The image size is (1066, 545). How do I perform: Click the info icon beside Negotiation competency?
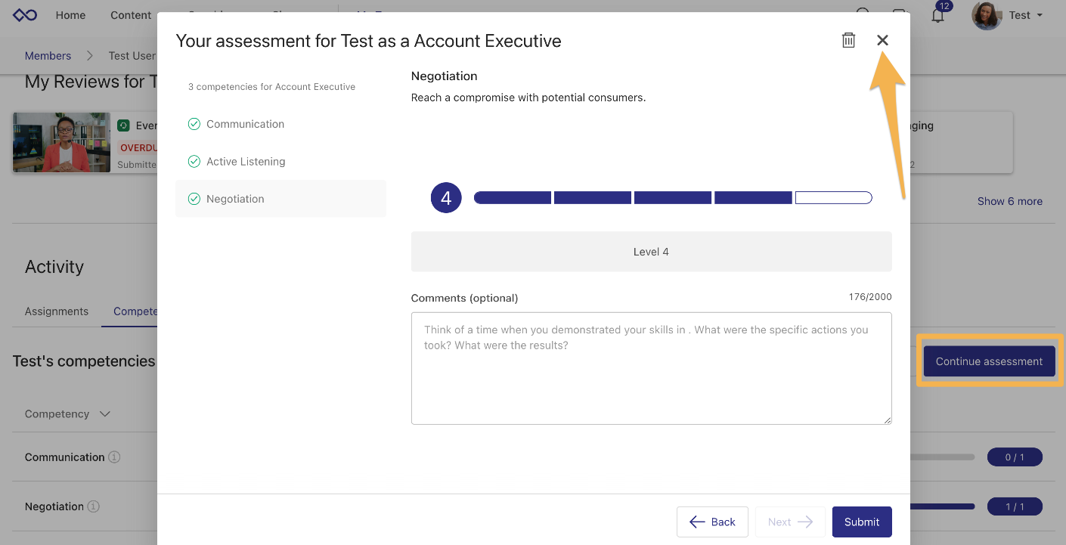pos(93,506)
